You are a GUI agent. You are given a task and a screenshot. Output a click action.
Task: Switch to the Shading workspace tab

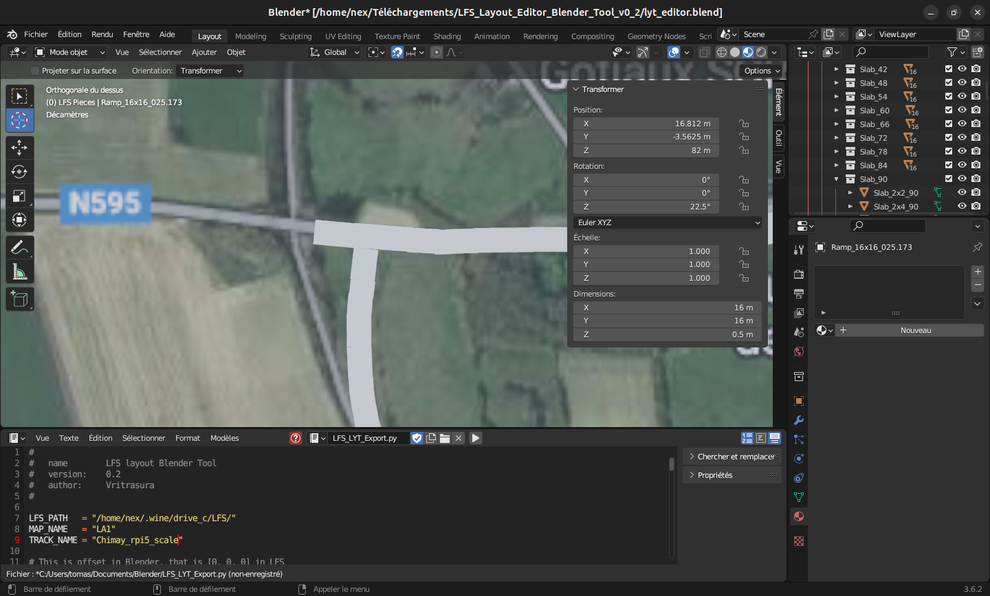(447, 36)
